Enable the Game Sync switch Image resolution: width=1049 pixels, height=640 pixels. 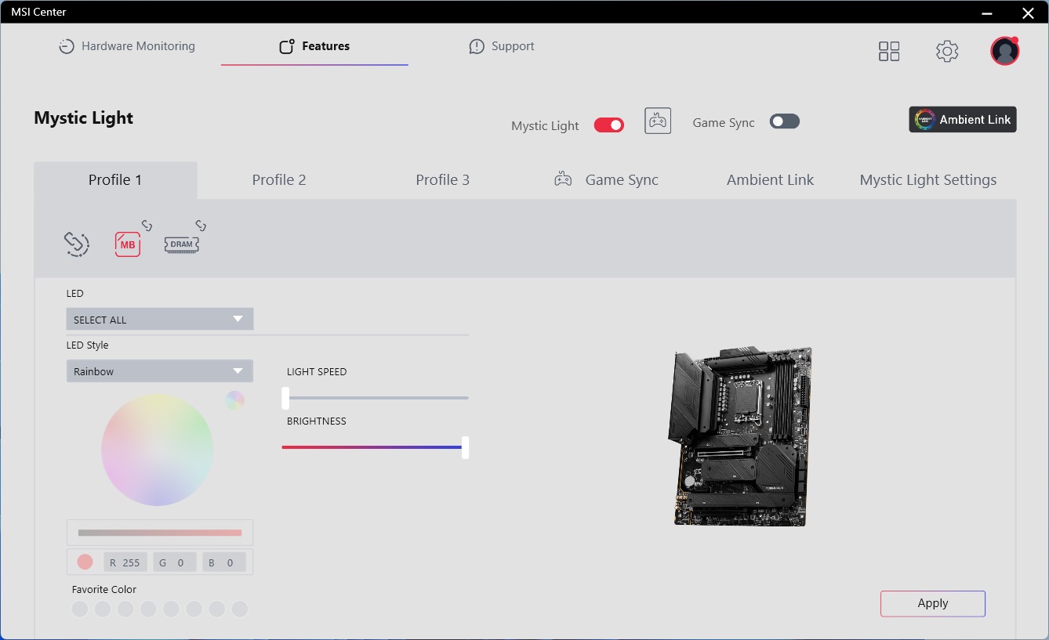pyautogui.click(x=784, y=121)
